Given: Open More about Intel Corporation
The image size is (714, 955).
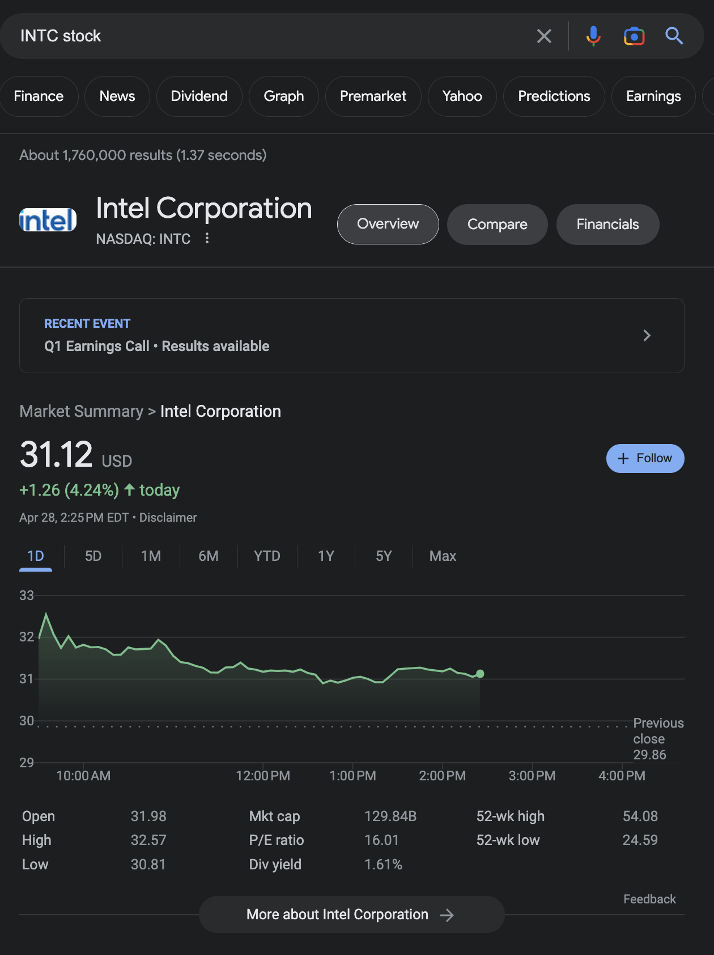Looking at the screenshot, I should 351,914.
